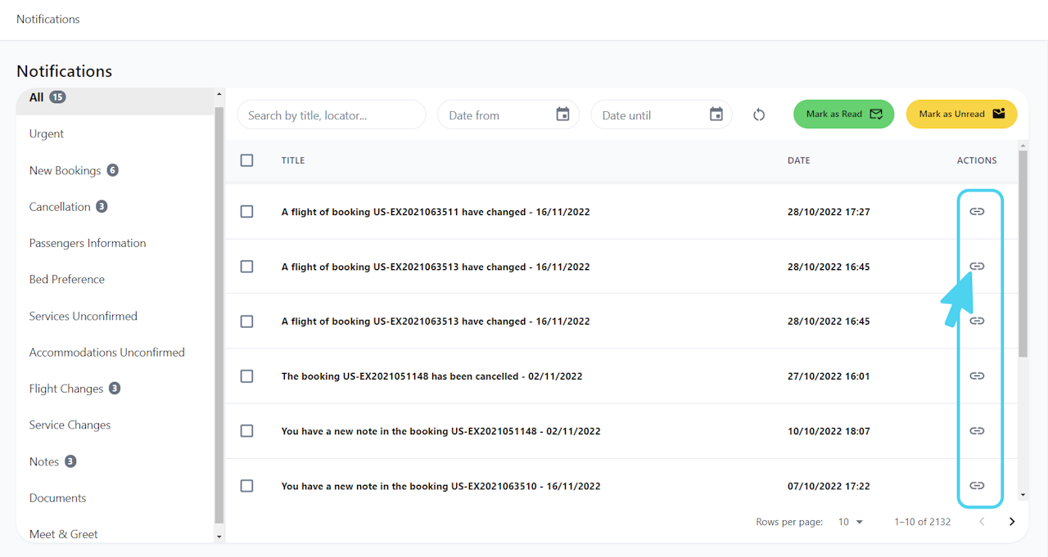The image size is (1048, 557).
Task: Open the Date until calendar picker icon
Action: point(716,115)
